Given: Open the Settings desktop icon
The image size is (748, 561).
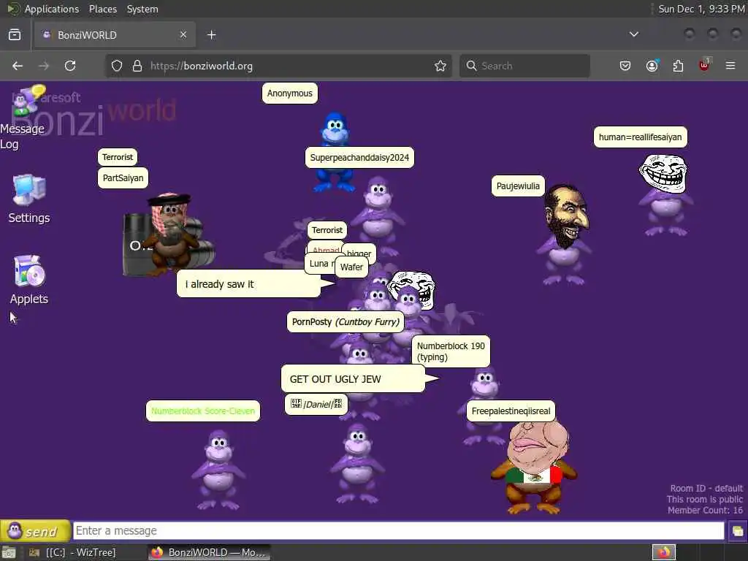Looking at the screenshot, I should click(29, 199).
